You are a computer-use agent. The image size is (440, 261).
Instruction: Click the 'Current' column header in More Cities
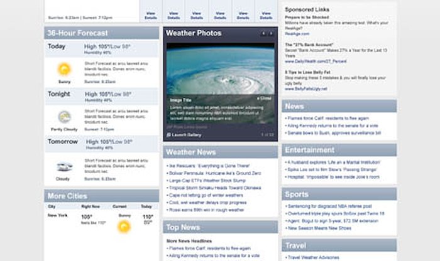click(x=119, y=206)
